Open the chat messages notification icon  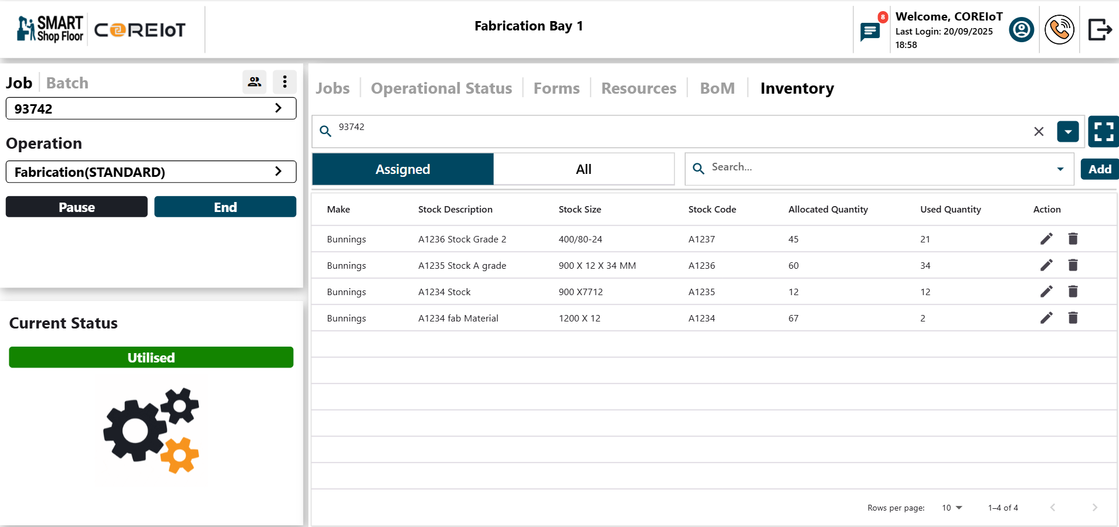pyautogui.click(x=870, y=30)
